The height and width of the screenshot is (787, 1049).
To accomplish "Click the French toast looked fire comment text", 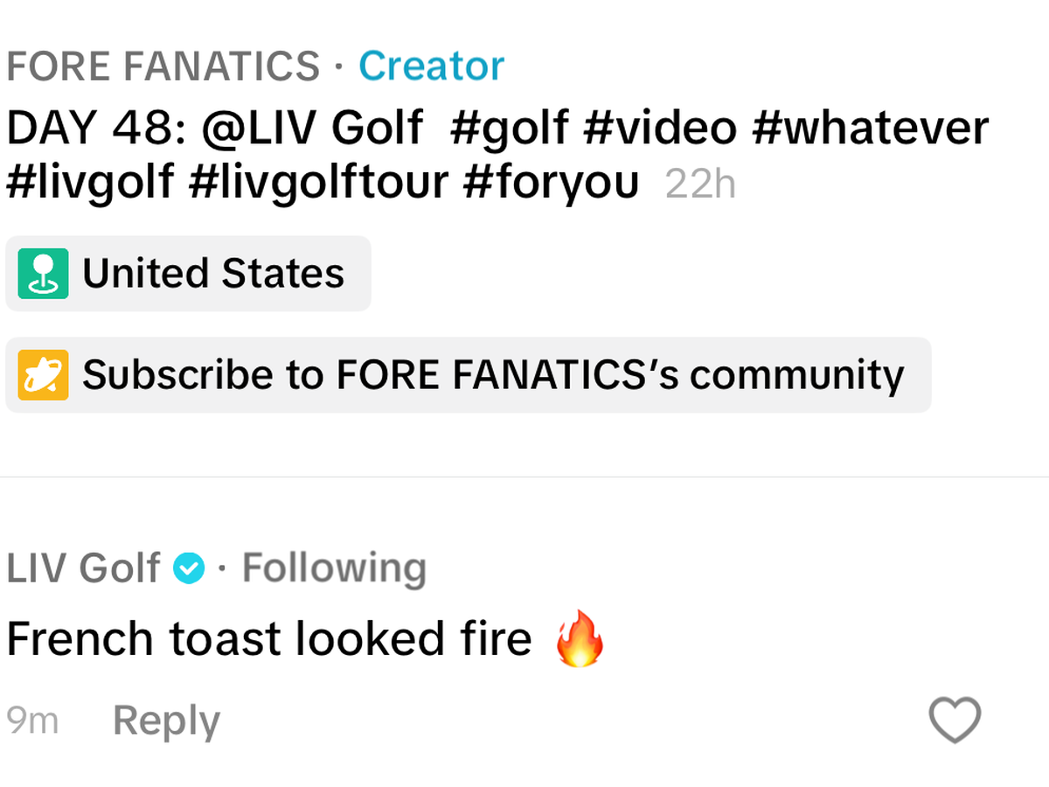I will coord(269,639).
